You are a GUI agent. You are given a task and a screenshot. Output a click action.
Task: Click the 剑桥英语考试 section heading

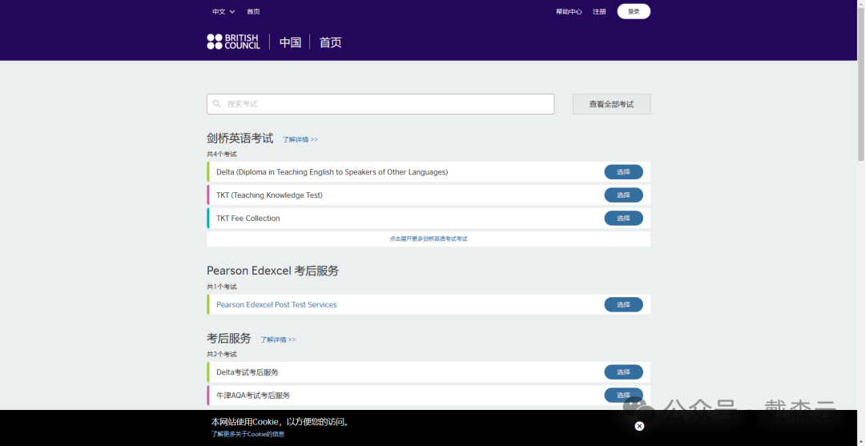(240, 139)
